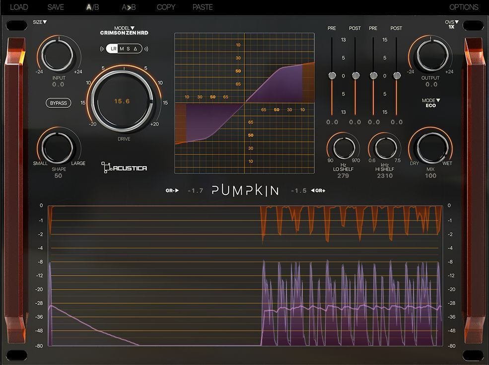Open the SIZE dropdown
Viewport: 489px width, 365px height.
tap(40, 22)
